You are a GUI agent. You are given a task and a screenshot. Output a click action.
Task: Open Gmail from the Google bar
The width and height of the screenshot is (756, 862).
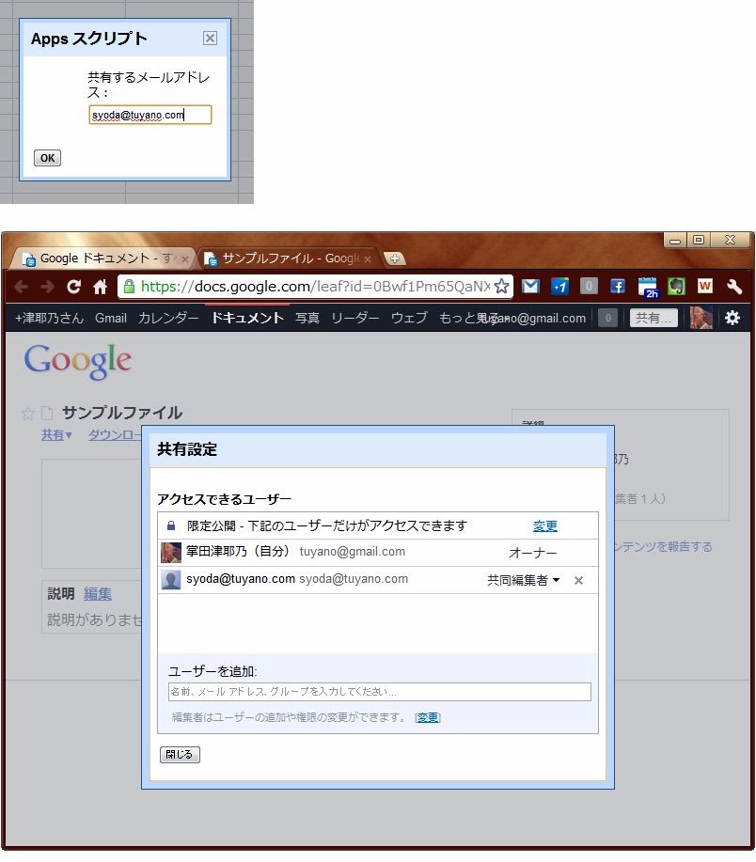pos(111,318)
